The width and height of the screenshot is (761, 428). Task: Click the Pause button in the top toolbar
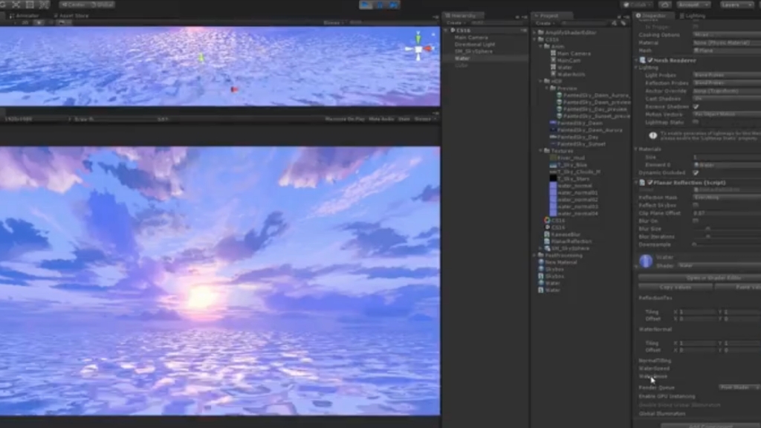[x=380, y=4]
